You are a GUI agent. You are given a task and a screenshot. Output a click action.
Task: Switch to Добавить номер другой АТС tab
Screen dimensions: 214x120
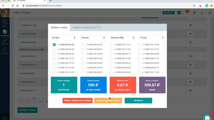[87, 27]
